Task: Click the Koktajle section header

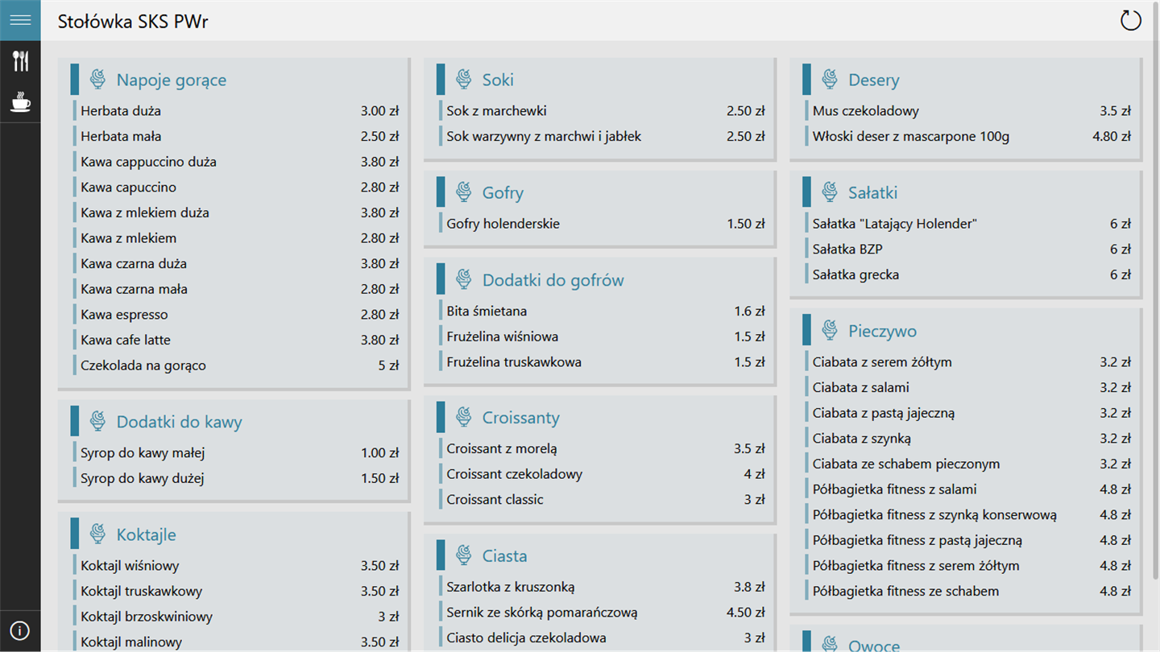Action: (x=146, y=534)
